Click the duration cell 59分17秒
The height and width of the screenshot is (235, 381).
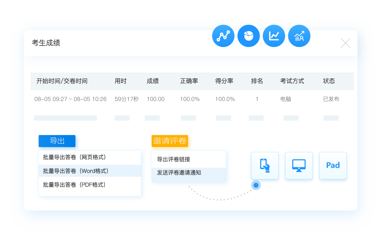coord(127,99)
